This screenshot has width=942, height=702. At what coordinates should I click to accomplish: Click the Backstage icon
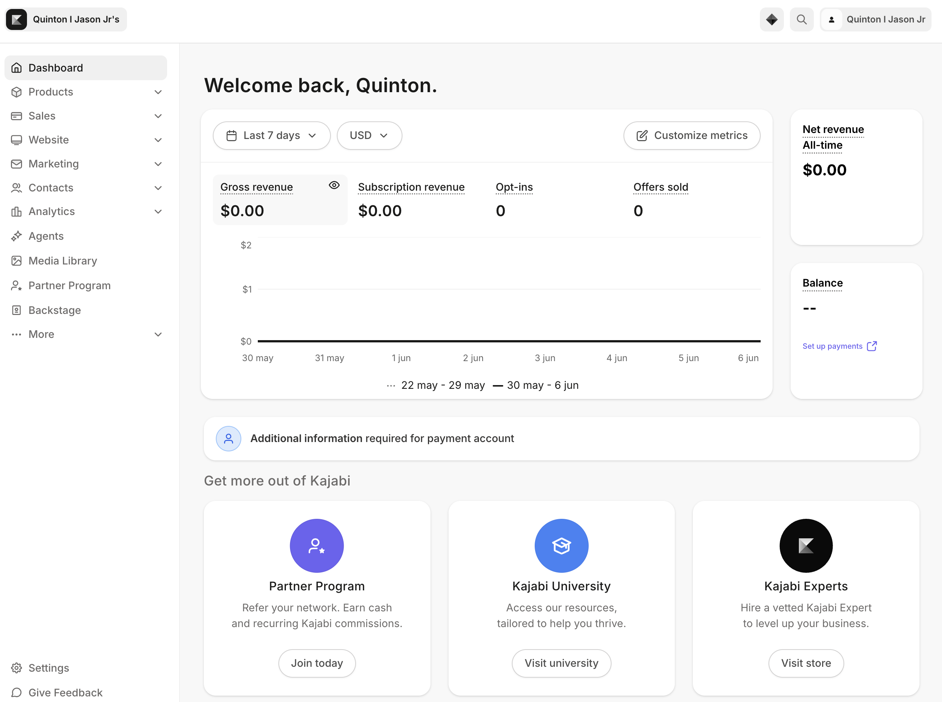click(x=16, y=310)
